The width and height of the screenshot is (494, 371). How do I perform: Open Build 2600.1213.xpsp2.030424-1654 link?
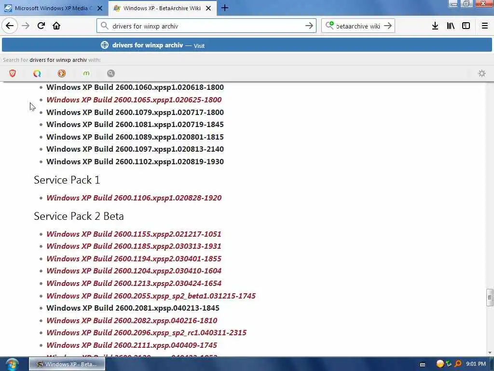click(134, 283)
